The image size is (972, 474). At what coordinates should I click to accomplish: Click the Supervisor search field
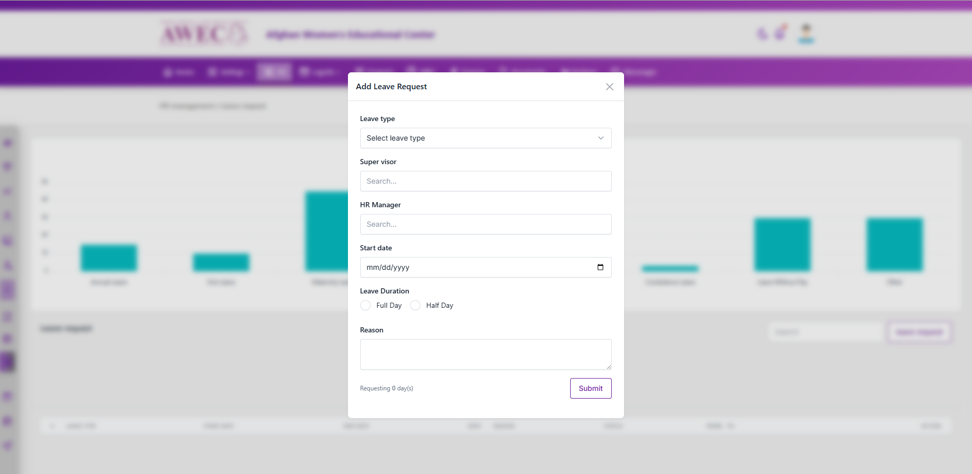point(485,181)
